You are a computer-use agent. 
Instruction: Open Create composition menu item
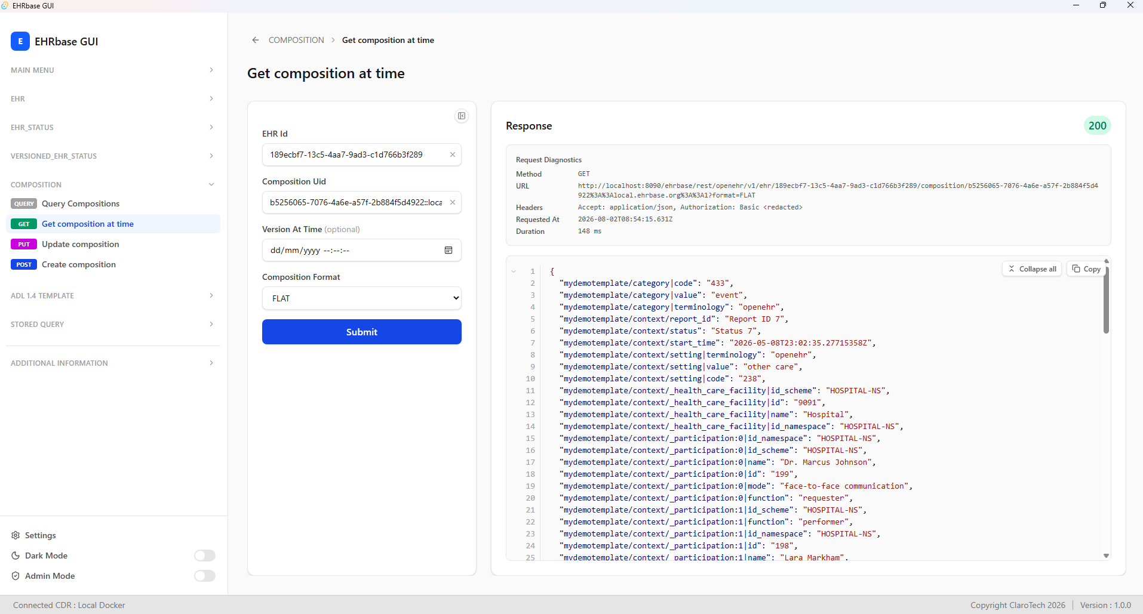(x=113, y=264)
